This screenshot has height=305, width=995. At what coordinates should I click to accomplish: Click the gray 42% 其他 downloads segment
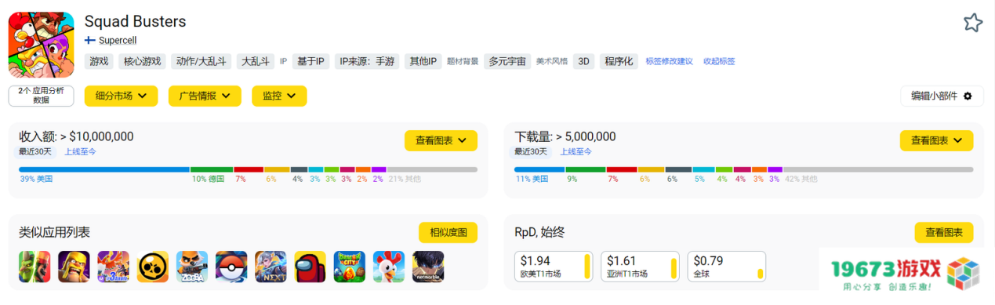(x=878, y=169)
